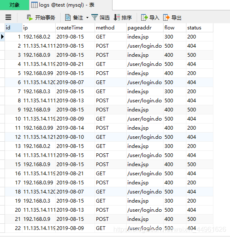Select status cell 500 in row 15
This screenshot has width=230, height=237.
(200, 164)
